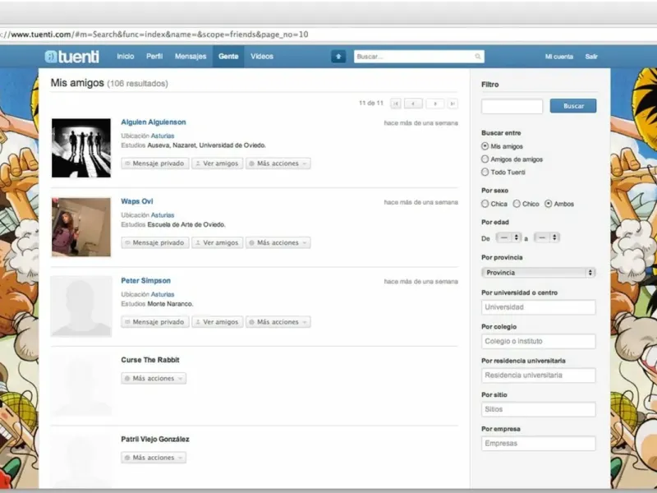Click 'Escuela de Arte de Oviedo.' studies text
The height and width of the screenshot is (493, 657).
click(x=186, y=224)
